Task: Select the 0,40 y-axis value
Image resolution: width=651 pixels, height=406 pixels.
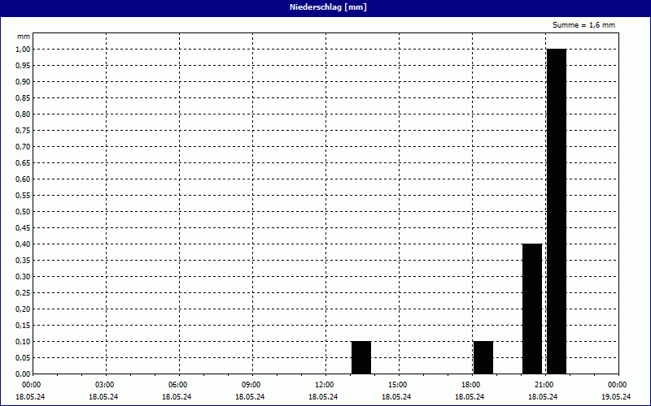Action: tap(24, 244)
